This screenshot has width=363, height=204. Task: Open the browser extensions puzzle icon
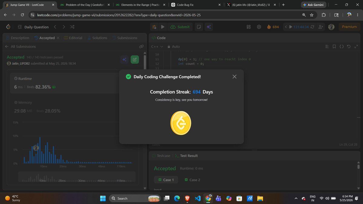(x=324, y=15)
